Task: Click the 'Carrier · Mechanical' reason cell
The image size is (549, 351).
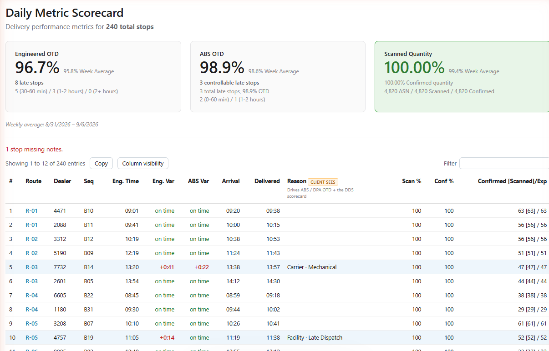Action: click(312, 267)
